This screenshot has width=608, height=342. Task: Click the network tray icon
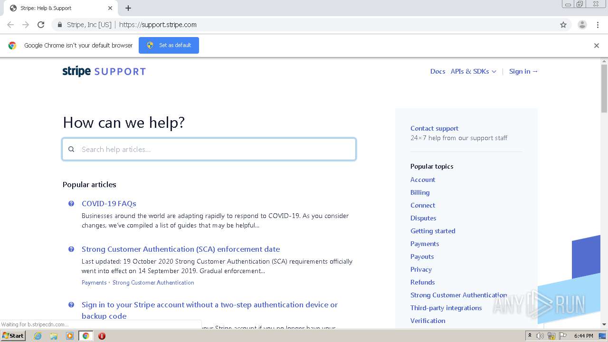pyautogui.click(x=551, y=336)
